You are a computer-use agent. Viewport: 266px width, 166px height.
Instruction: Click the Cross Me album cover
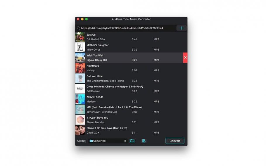click(80, 89)
